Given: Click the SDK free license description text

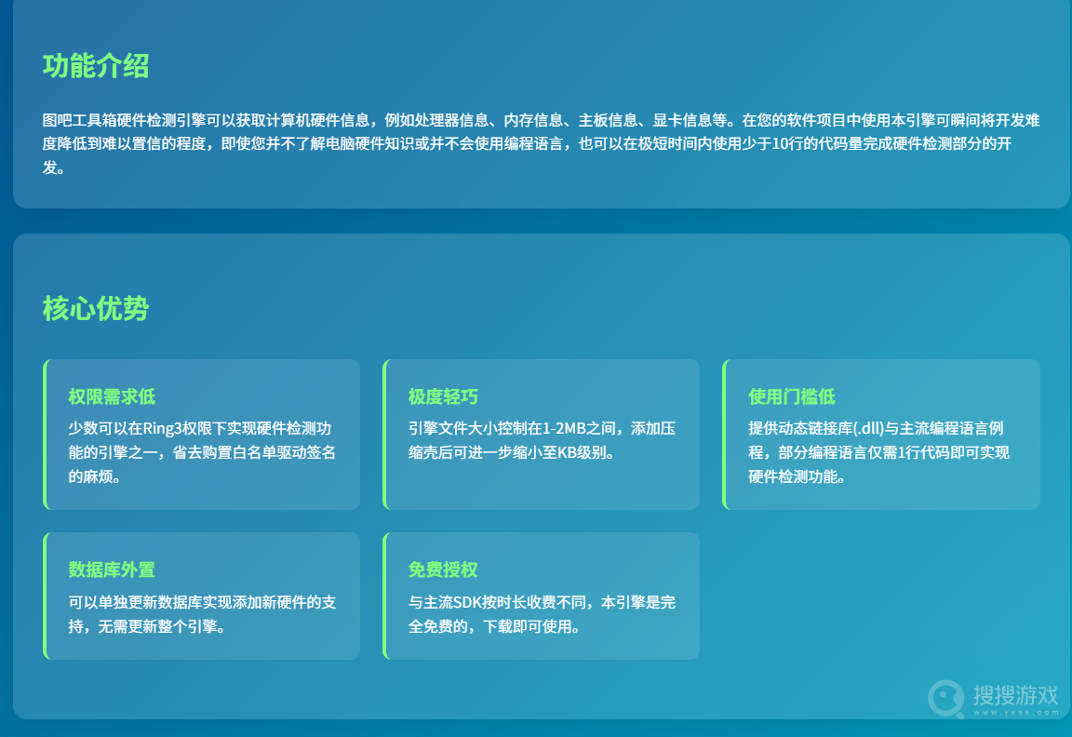Looking at the screenshot, I should (542, 614).
